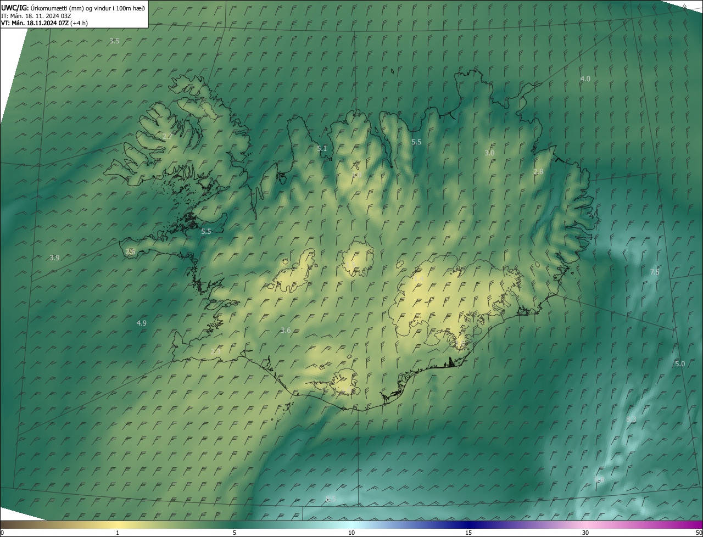Select the 4.0 value label on the map
The height and width of the screenshot is (537, 703).
point(585,79)
